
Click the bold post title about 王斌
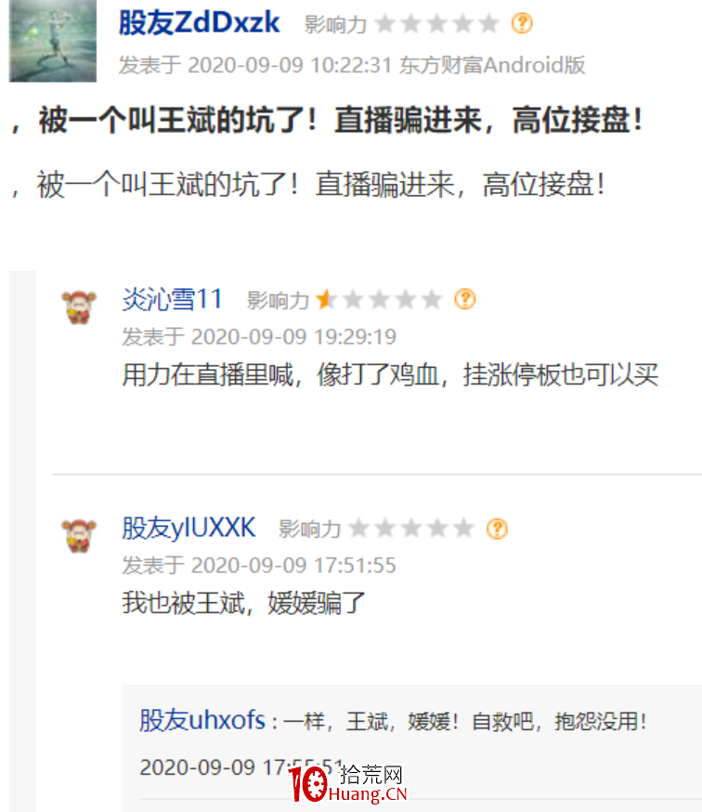[x=328, y=120]
